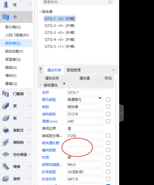This screenshot has height=185, width=154.
Task: Close the properties panel with X
Action: (114, 70)
